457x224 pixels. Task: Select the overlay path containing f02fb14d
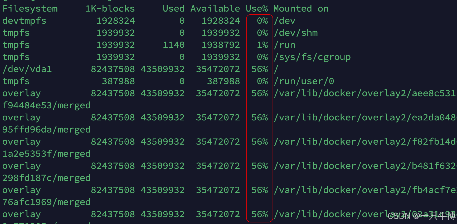click(365, 142)
